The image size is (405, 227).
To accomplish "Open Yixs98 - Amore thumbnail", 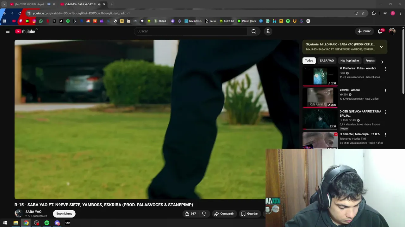I will [320, 98].
